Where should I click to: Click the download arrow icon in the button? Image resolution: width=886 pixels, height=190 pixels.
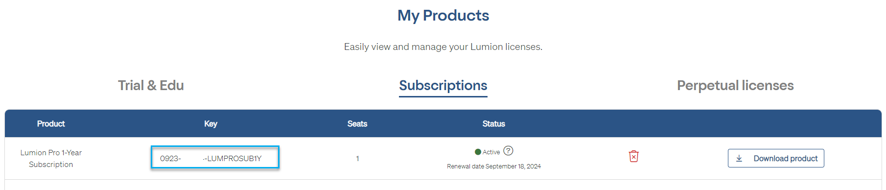tap(739, 159)
